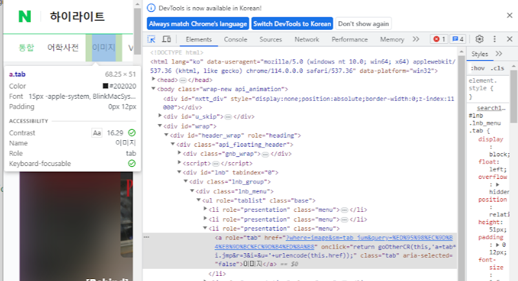Expand the padding shorthand arrow in Styles
This screenshot has width=518, height=281.
coord(497,245)
